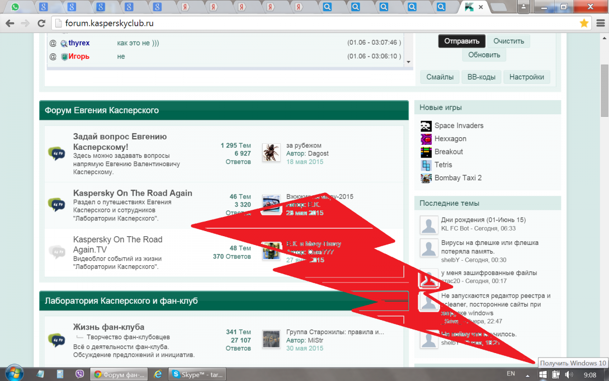Viewport: 609px width, 381px height.
Task: Open Игорь user profile in shoutbox
Action: click(x=79, y=56)
